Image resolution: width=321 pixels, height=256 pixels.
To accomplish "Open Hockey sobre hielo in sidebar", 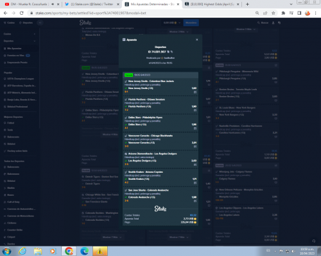I will click(15, 151).
